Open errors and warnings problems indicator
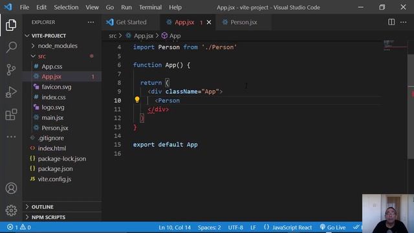The width and height of the screenshot is (414, 233). (x=19, y=227)
